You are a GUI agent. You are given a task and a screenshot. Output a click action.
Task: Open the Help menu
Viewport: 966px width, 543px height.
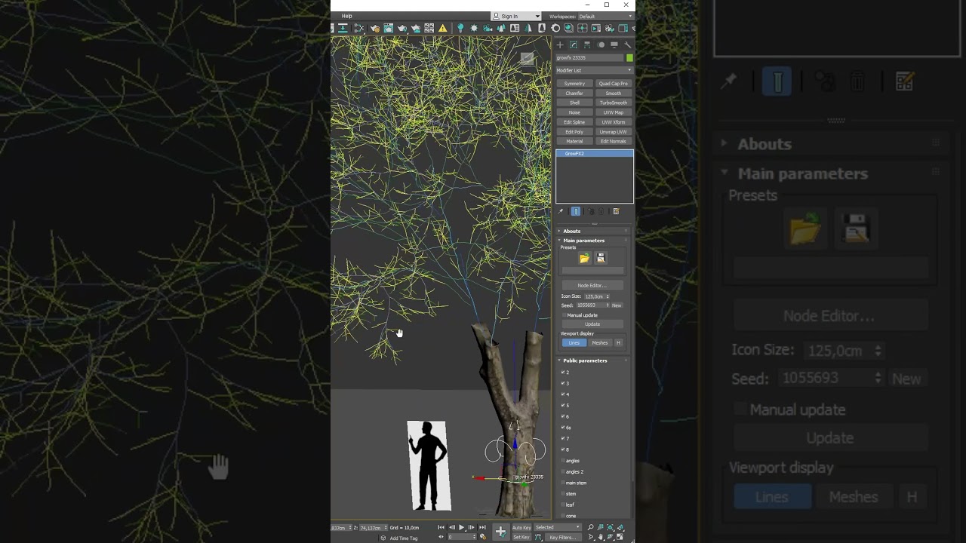346,16
